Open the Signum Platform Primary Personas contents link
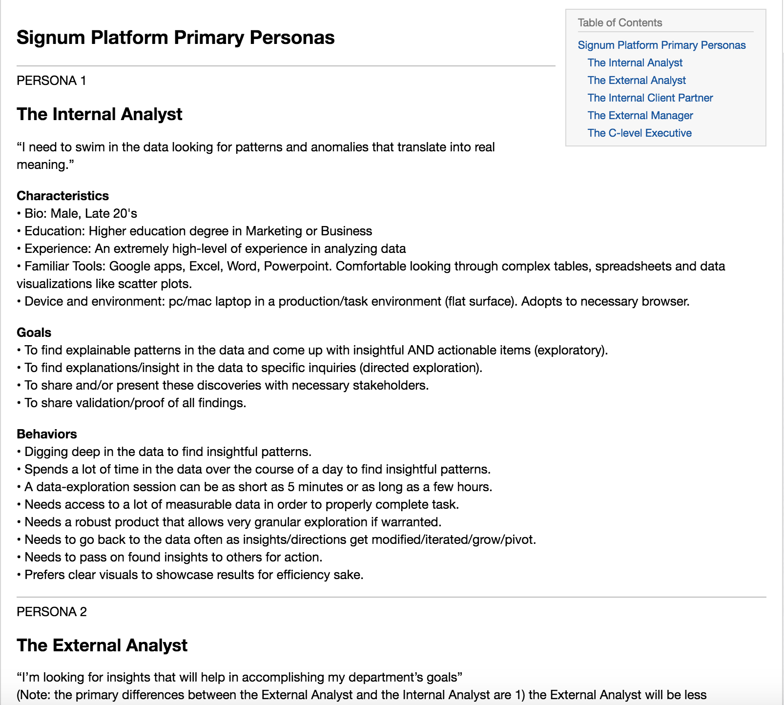 click(x=661, y=45)
